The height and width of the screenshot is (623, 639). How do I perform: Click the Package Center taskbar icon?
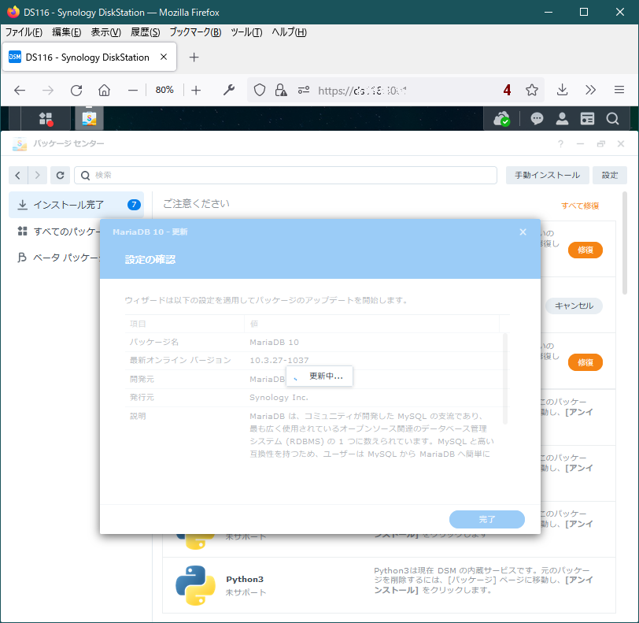coord(89,119)
